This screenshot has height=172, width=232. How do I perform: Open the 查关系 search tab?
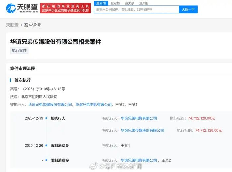[x=129, y=3]
